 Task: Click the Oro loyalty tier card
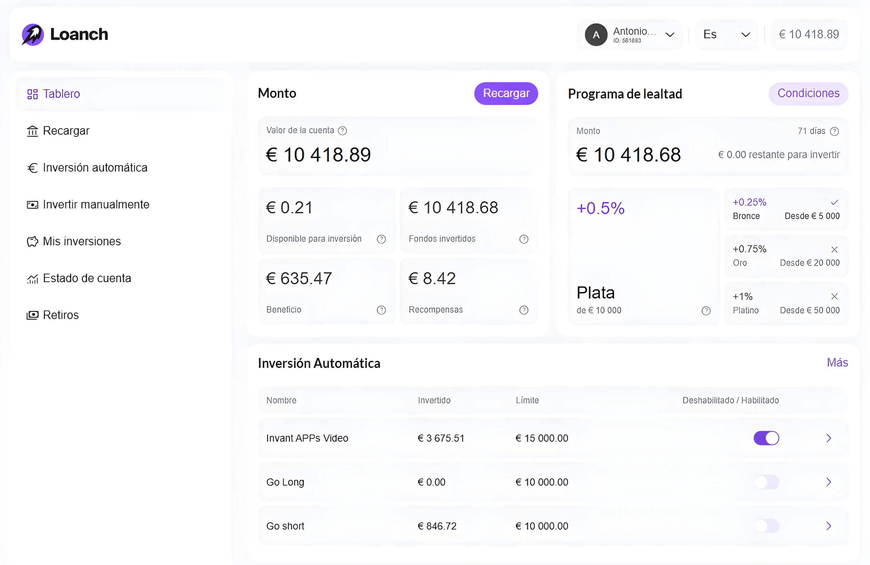[786, 256]
